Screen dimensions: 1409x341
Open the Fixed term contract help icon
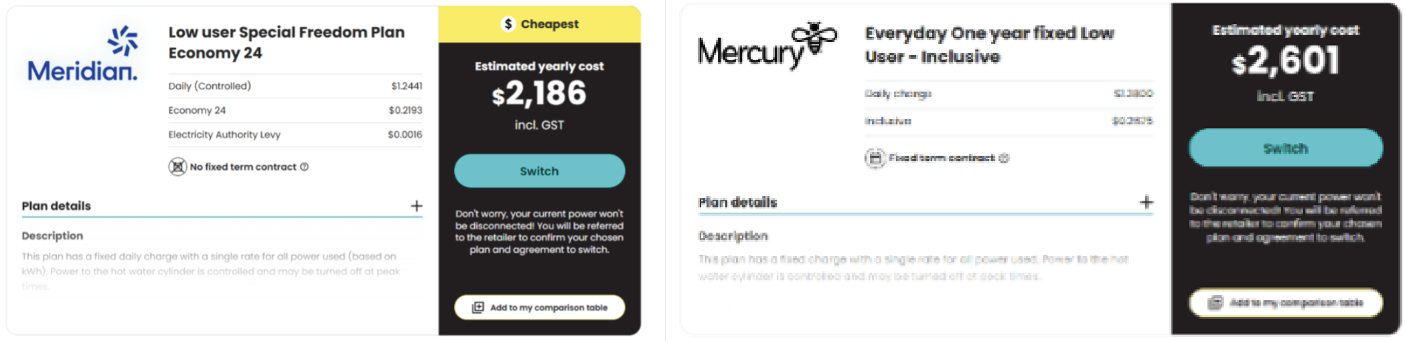[x=1003, y=158]
